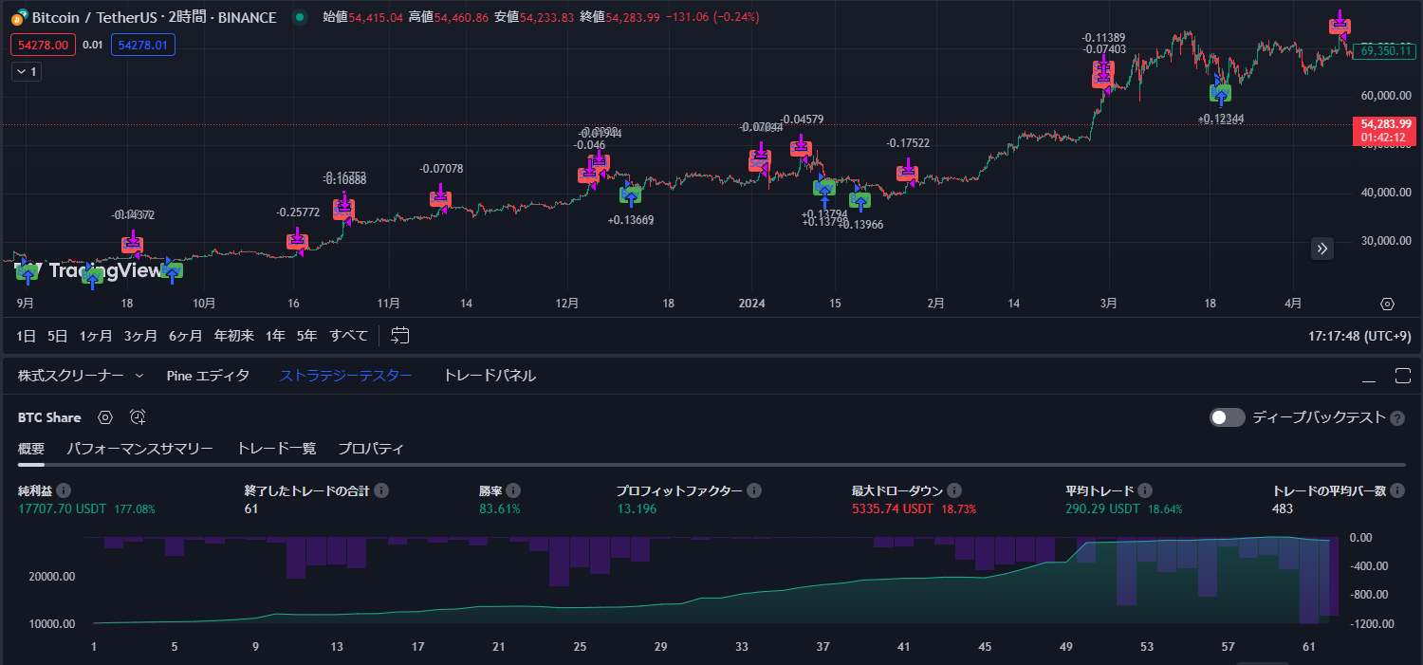Viewport: 1423px width, 665px height.
Task: Click info icon beside トレードの平均バー数
Action: click(x=1398, y=491)
